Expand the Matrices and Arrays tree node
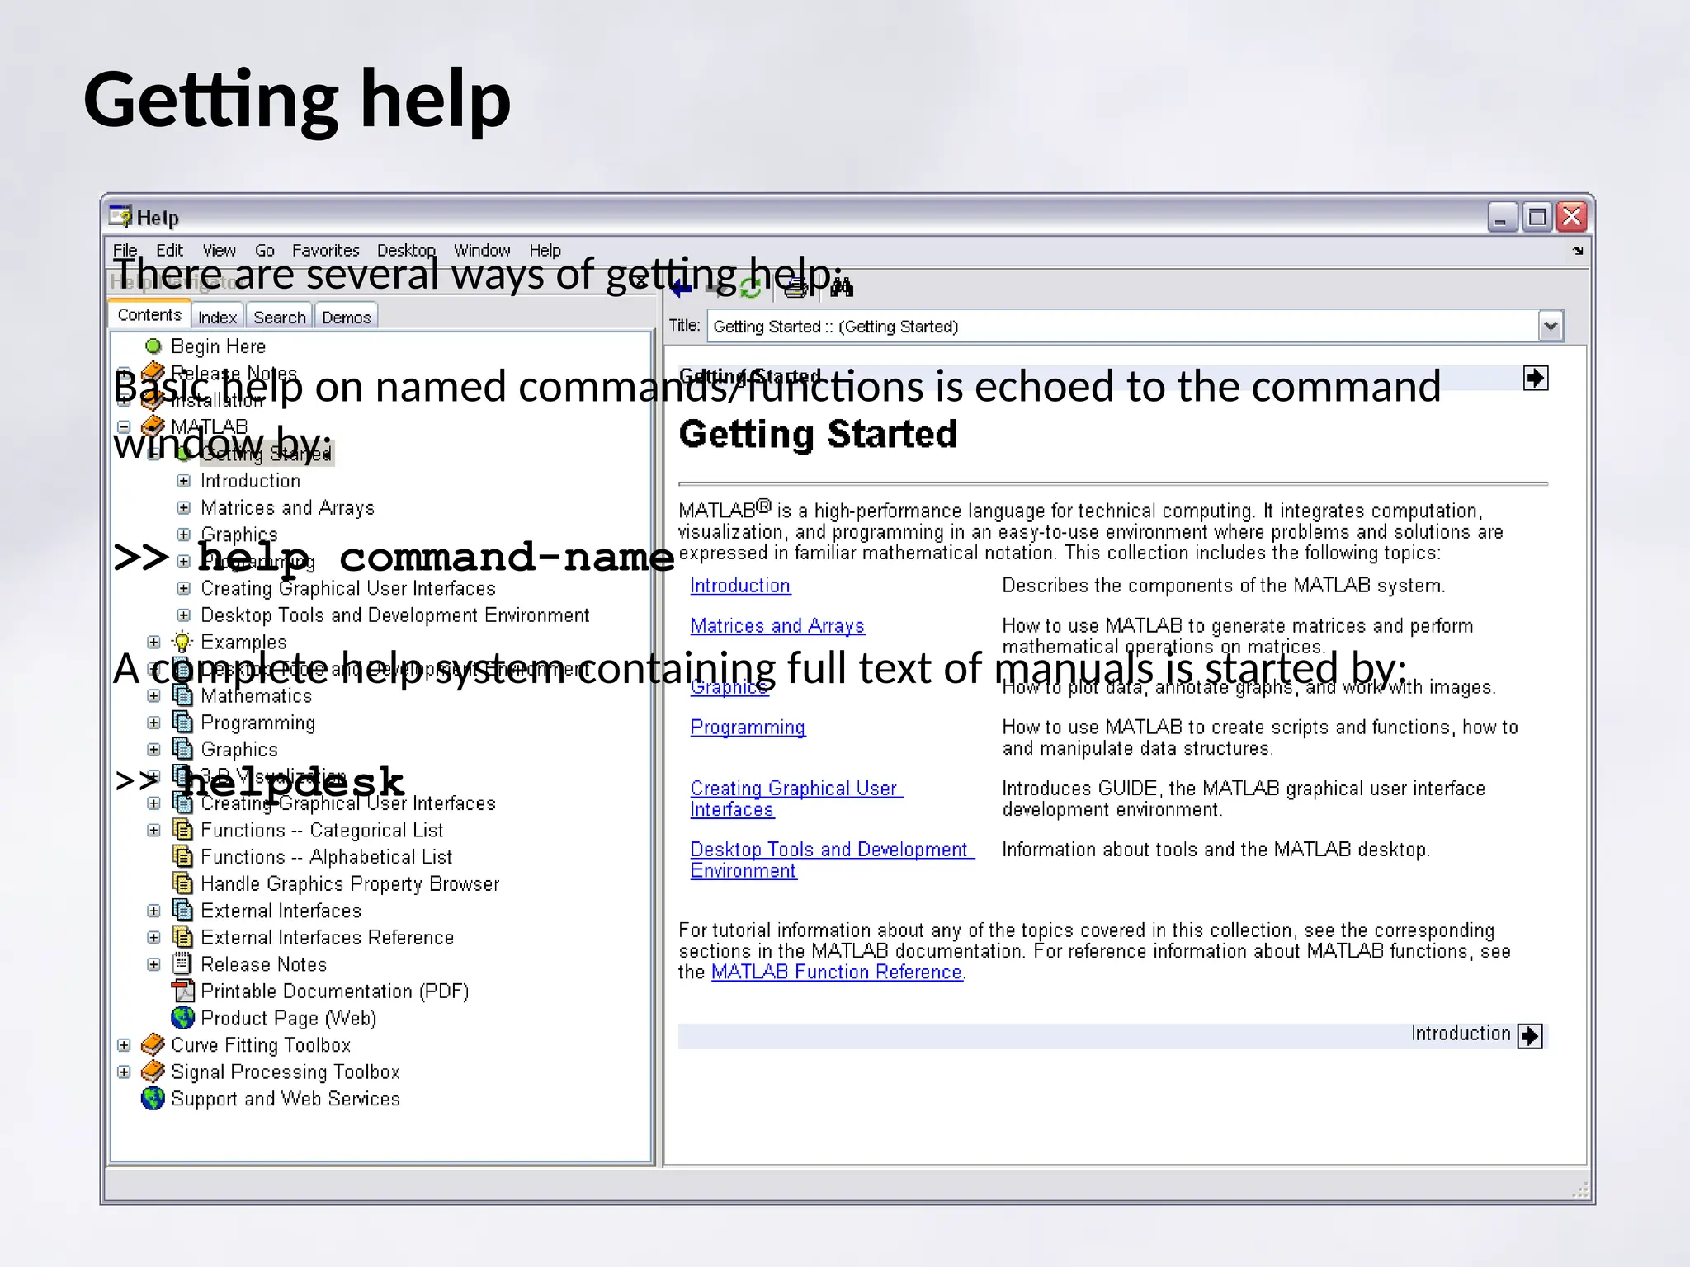 (x=184, y=507)
